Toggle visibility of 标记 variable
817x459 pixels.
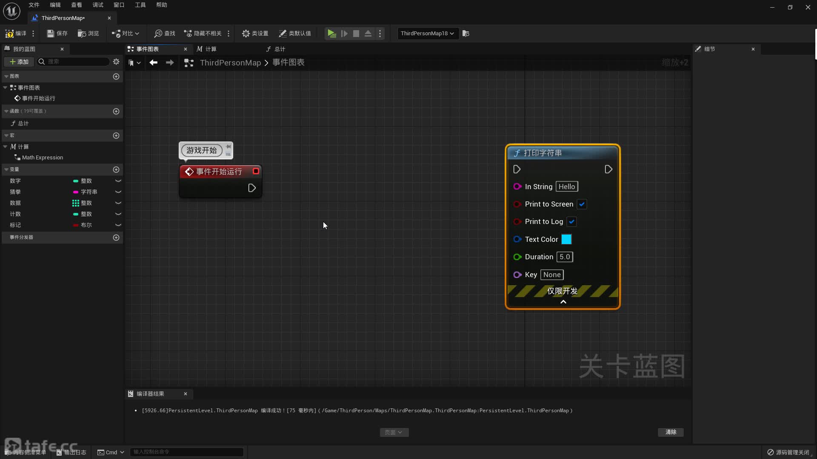point(118,225)
